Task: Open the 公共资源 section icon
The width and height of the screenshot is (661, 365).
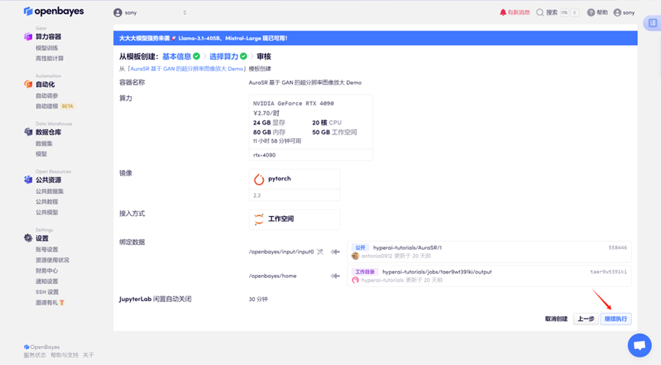Action: 28,179
